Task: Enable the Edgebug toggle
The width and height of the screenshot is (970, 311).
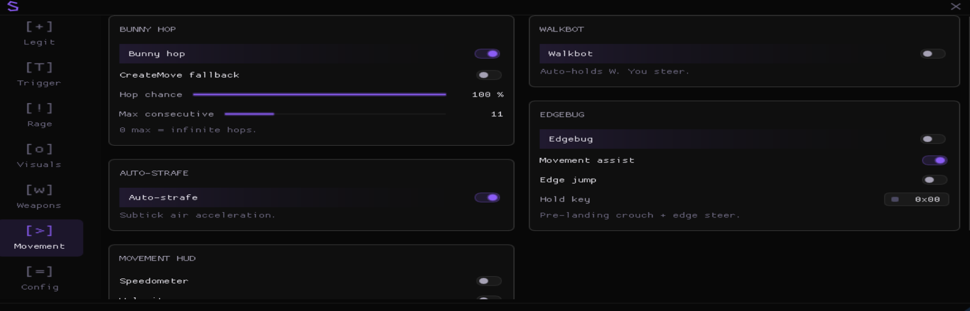Action: point(933,139)
